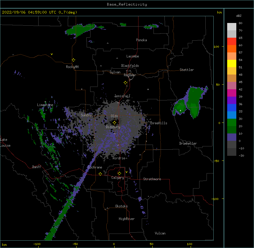Click the Okotoks city label

(121, 206)
